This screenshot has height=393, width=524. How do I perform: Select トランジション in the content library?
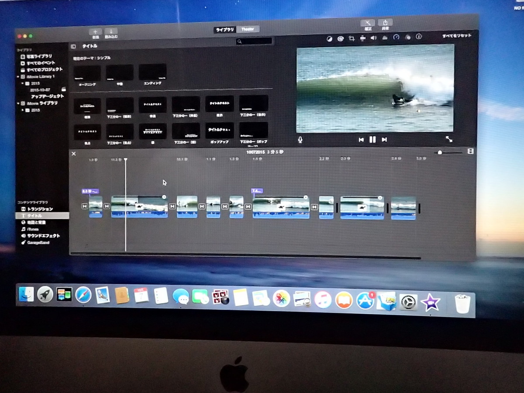point(40,209)
